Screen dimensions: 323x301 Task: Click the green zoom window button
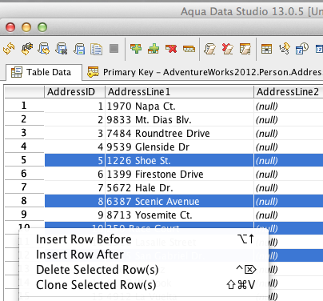point(42,27)
